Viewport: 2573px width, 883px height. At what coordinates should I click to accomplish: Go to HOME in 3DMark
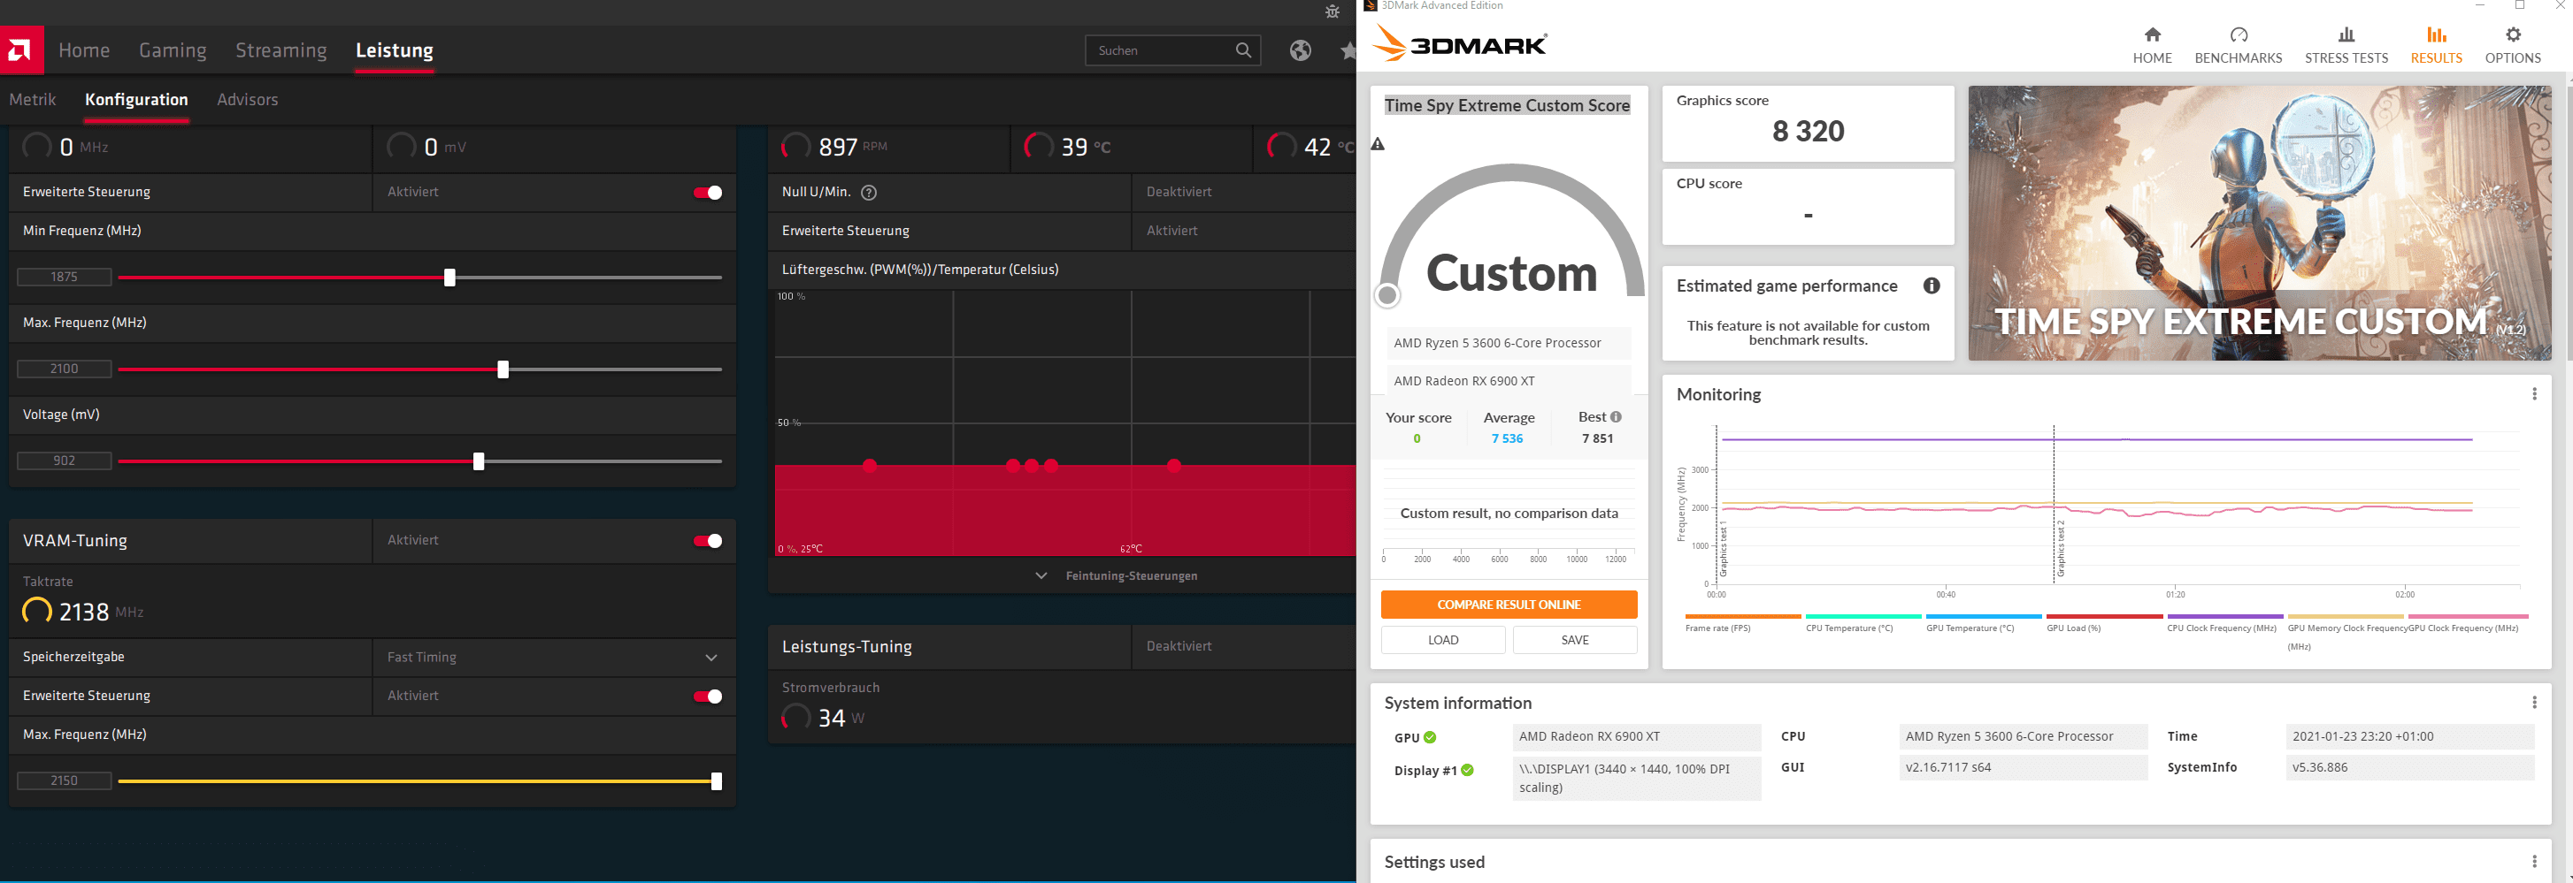pyautogui.click(x=2152, y=46)
